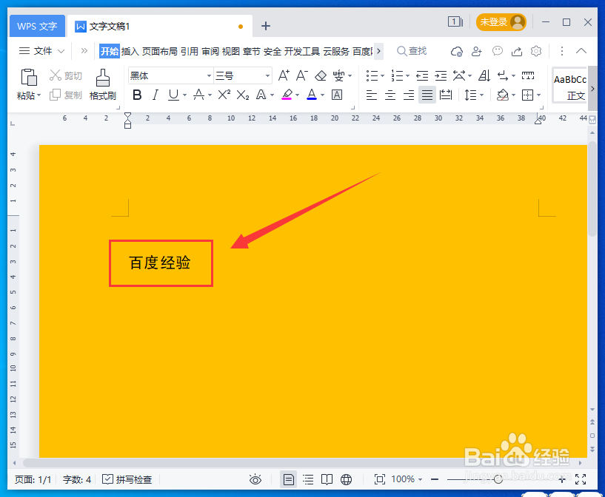Click the highlight color swatch

pos(287,95)
